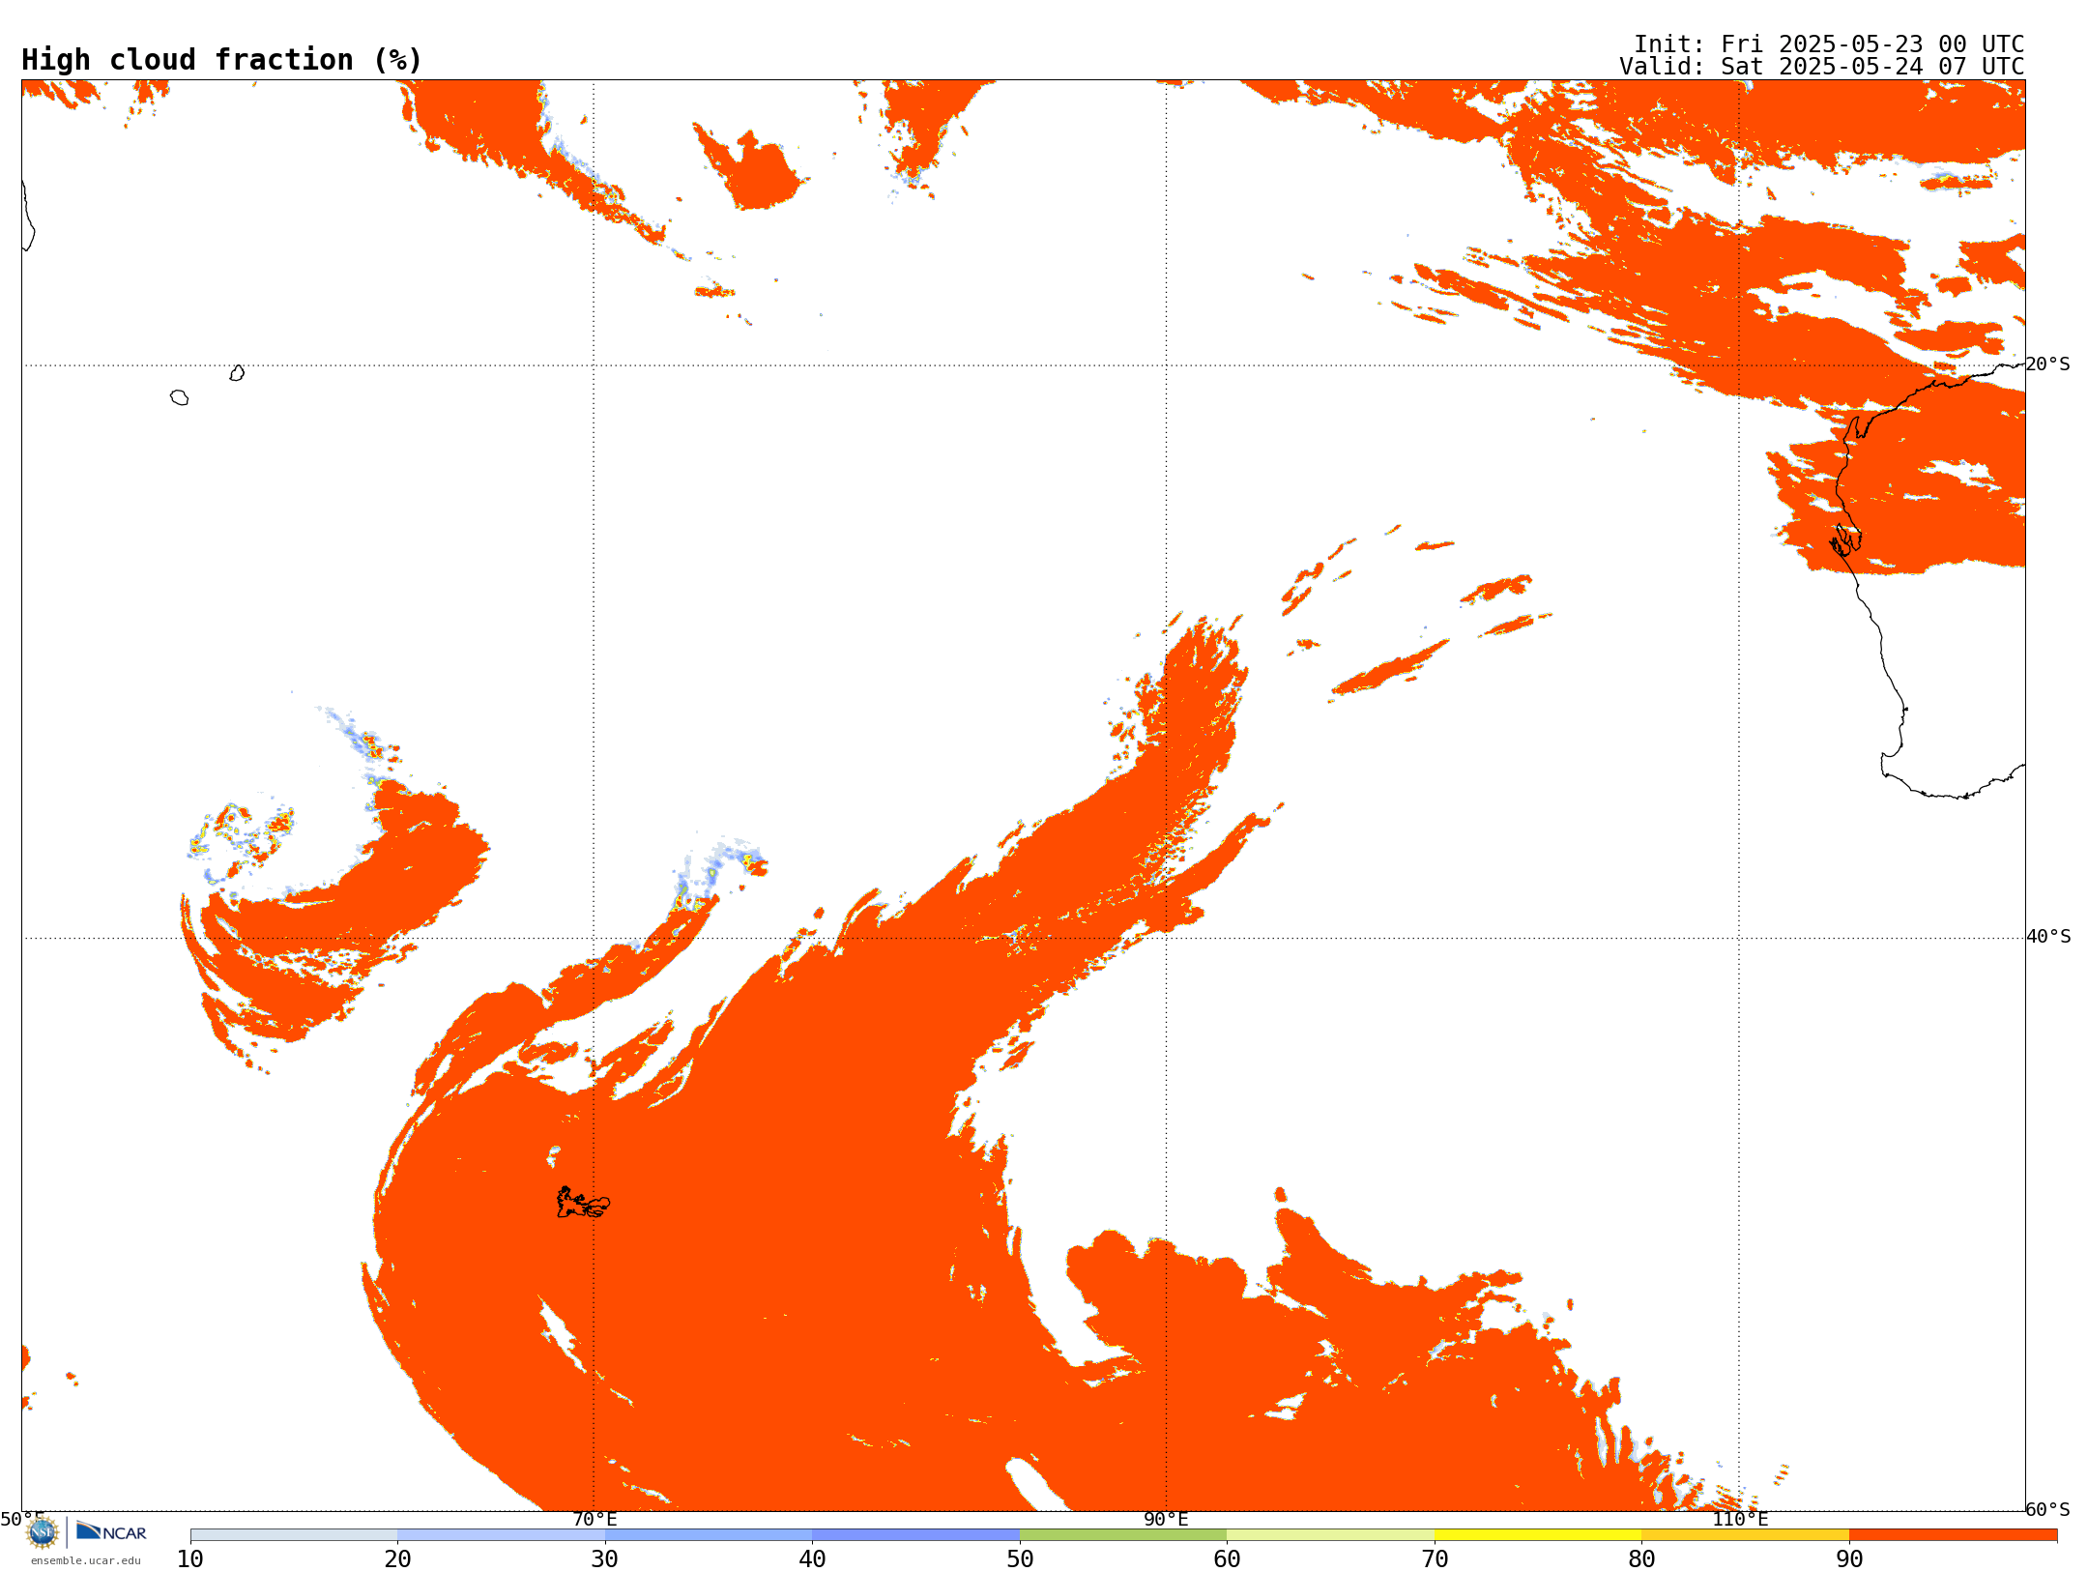
Task: Click the 10–20 light gray colorbar segment
Action: (x=294, y=1535)
